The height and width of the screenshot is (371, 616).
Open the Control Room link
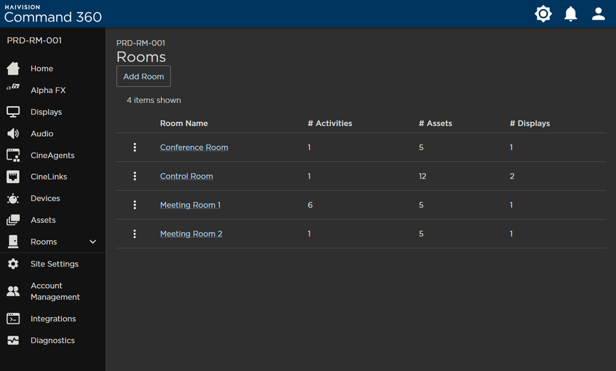tap(186, 176)
